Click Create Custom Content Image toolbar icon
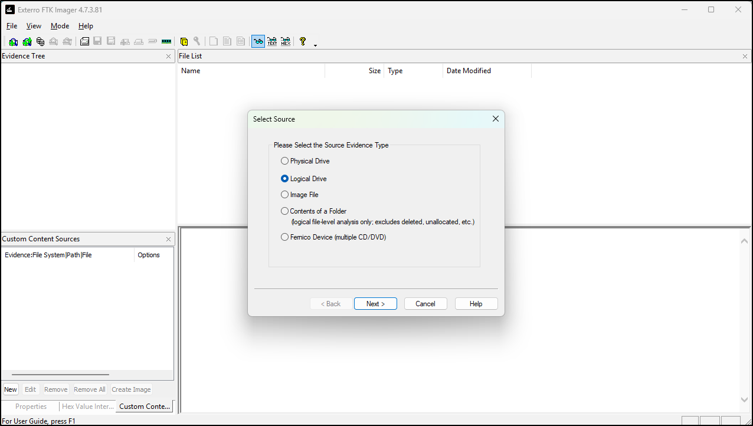 click(139, 41)
